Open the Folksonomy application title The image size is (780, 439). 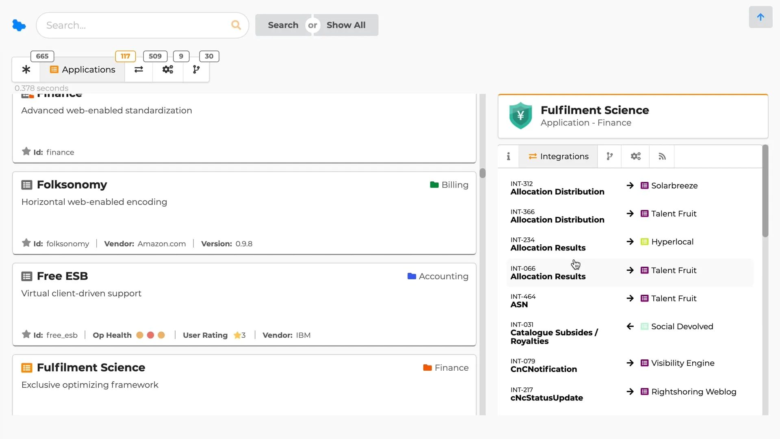pyautogui.click(x=72, y=185)
